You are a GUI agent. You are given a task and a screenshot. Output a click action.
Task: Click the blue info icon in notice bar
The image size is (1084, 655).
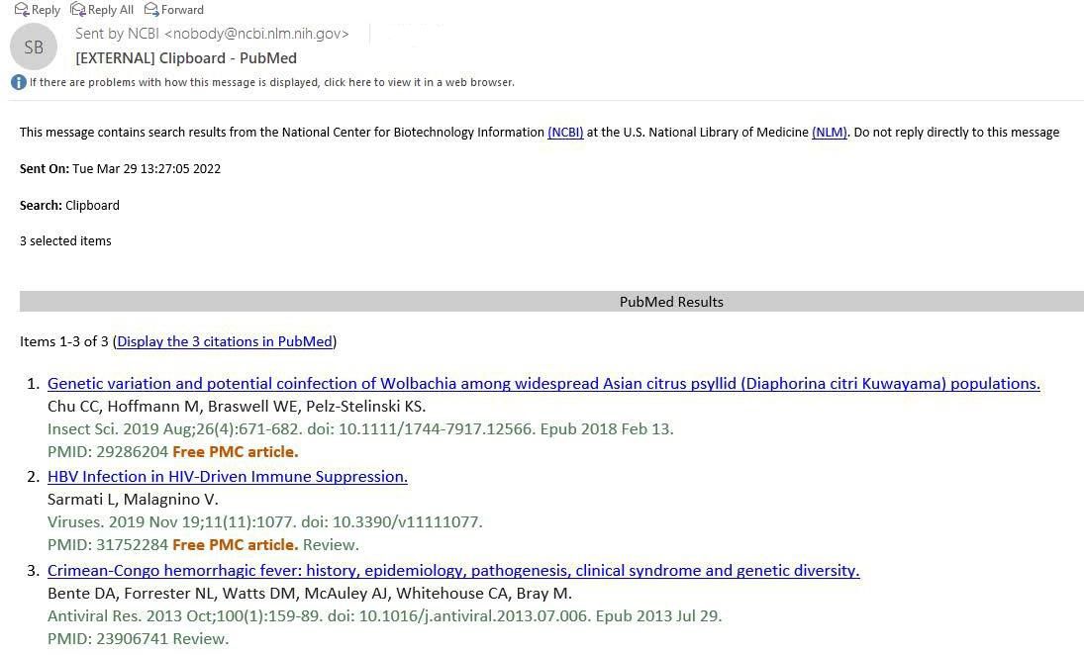pos(18,82)
